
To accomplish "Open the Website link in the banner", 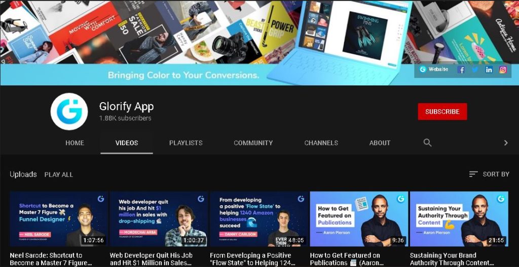I will pyautogui.click(x=434, y=69).
